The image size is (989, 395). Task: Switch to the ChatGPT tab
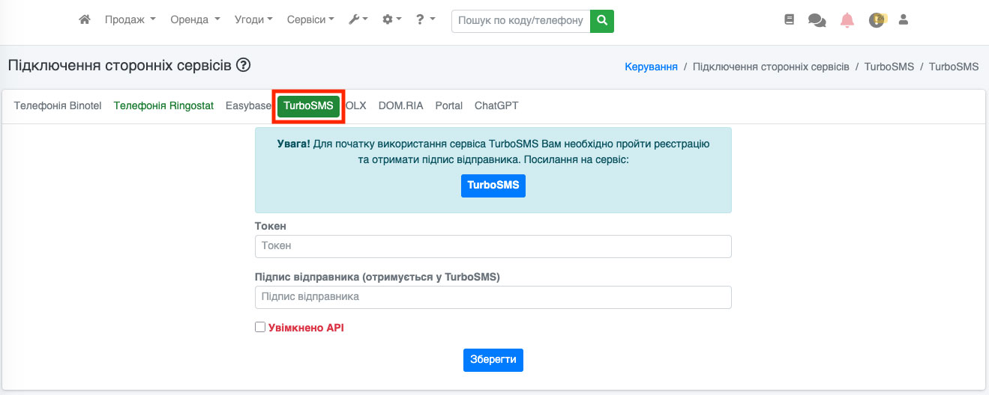pyautogui.click(x=496, y=106)
